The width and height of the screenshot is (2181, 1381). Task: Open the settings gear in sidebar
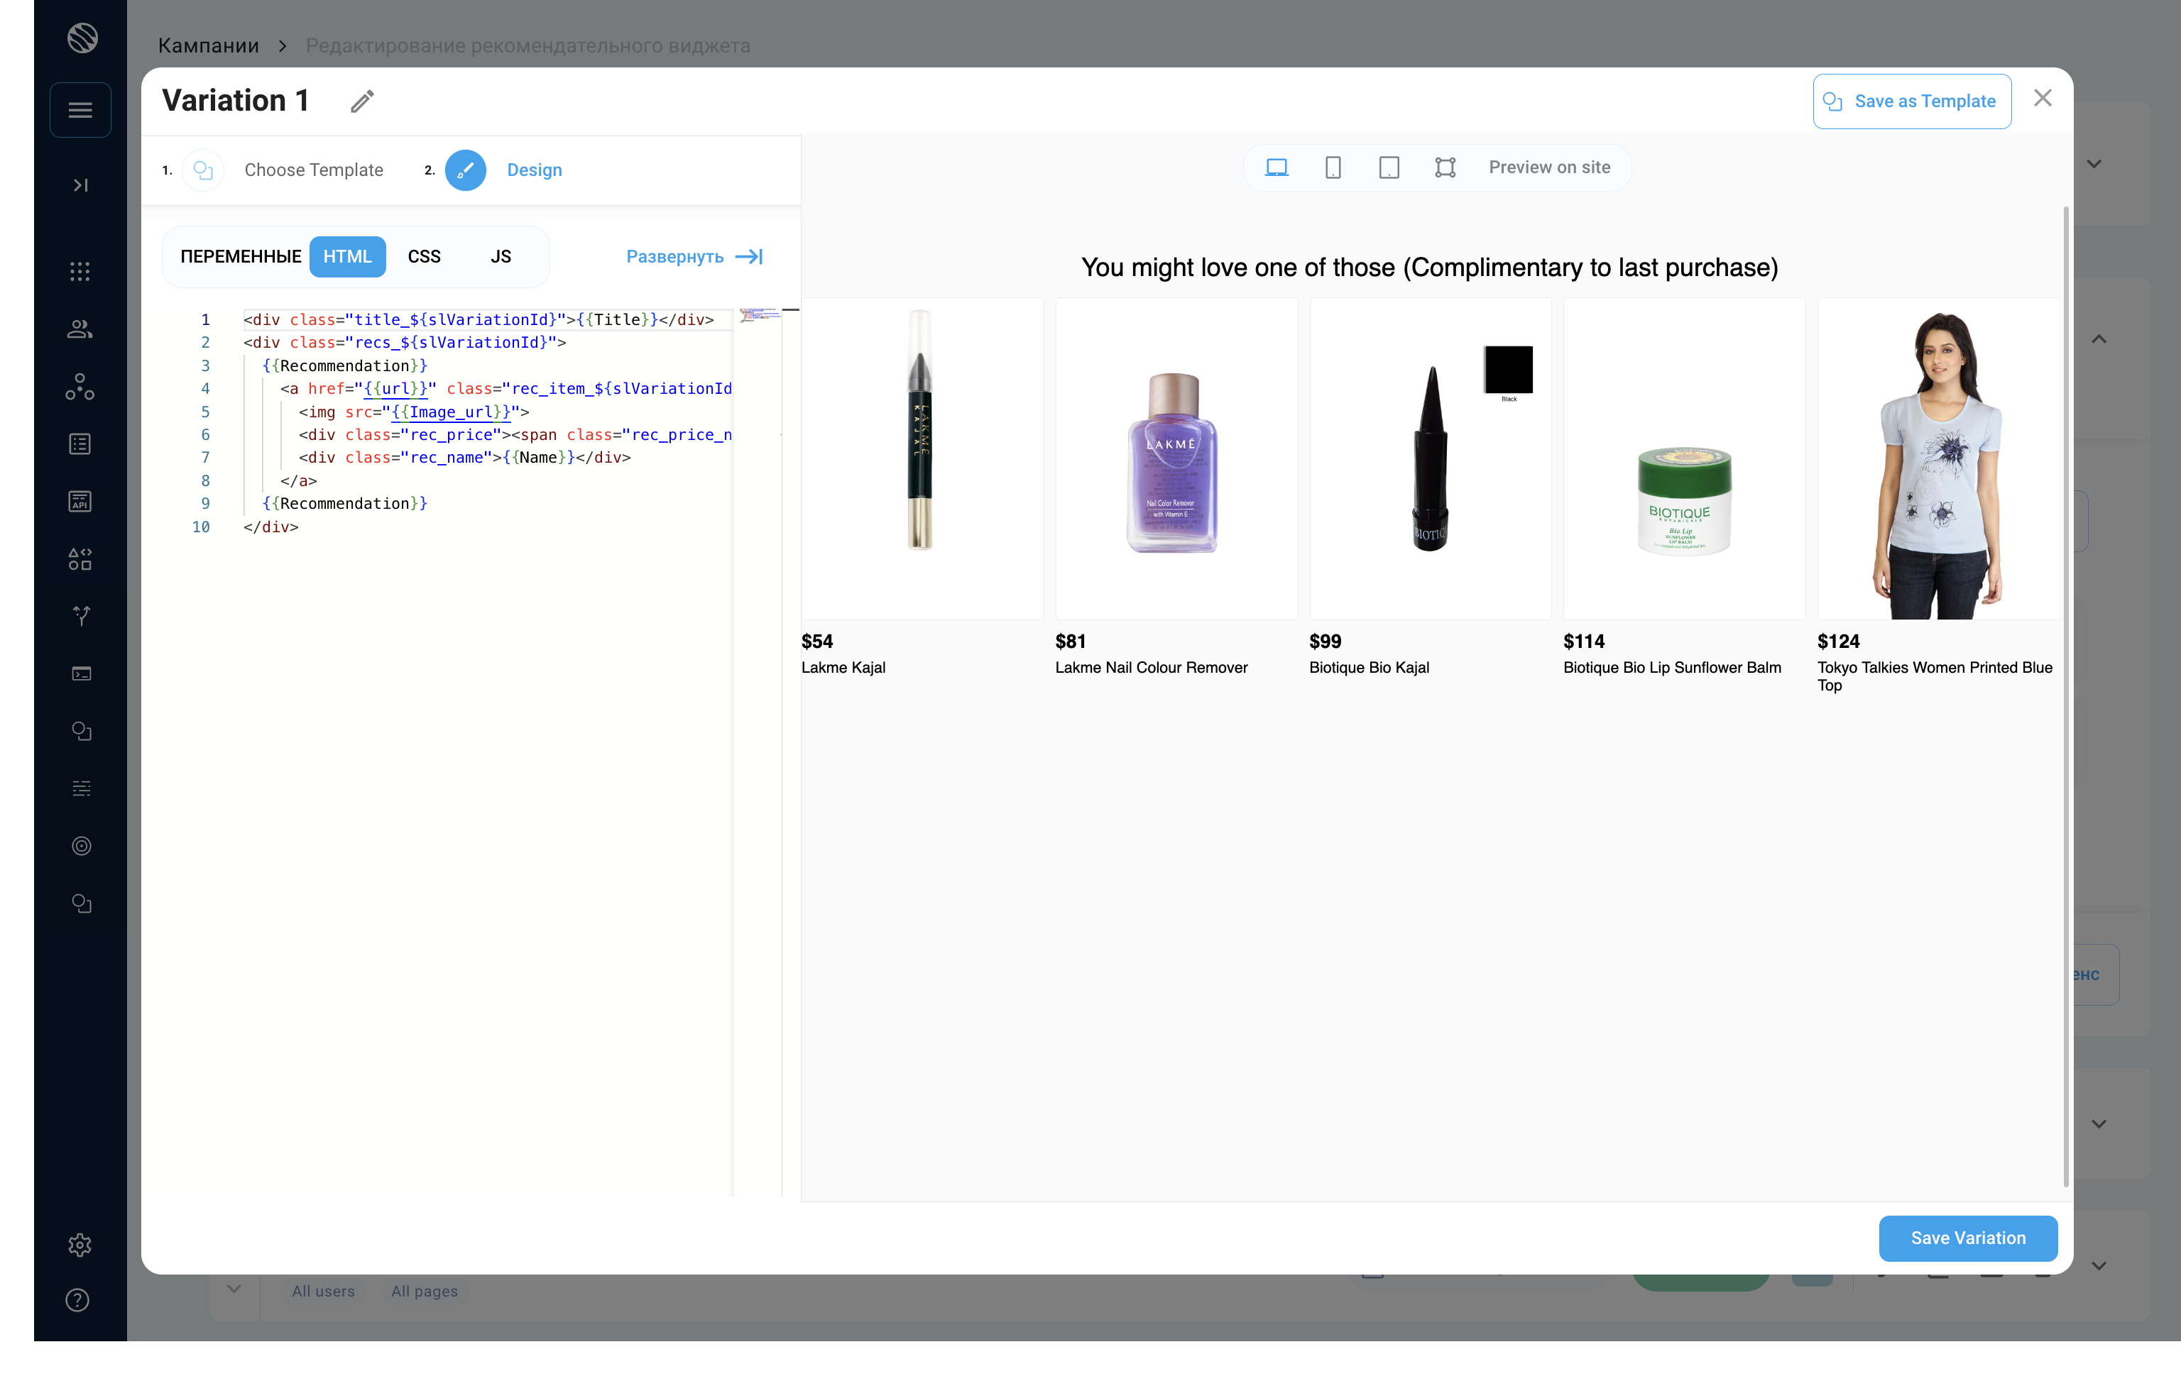(x=80, y=1244)
